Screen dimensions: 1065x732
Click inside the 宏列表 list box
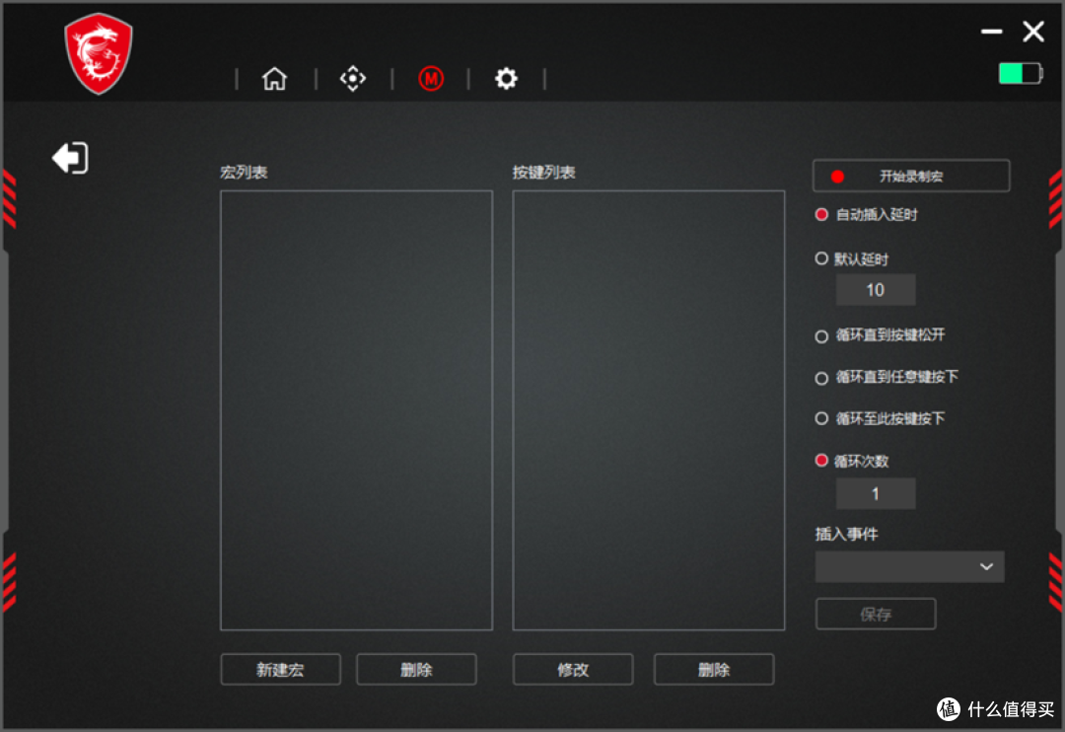click(357, 410)
